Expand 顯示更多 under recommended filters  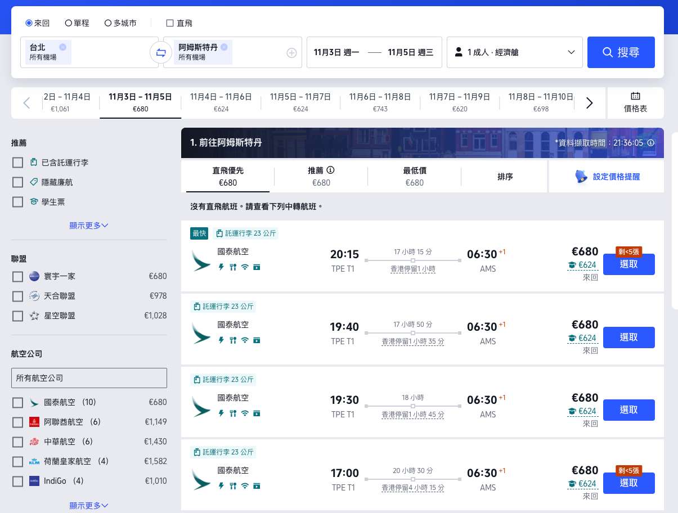point(88,225)
